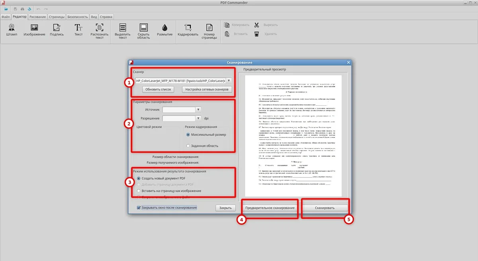
Task: Click Распознать текст OCR icon
Action: click(99, 28)
